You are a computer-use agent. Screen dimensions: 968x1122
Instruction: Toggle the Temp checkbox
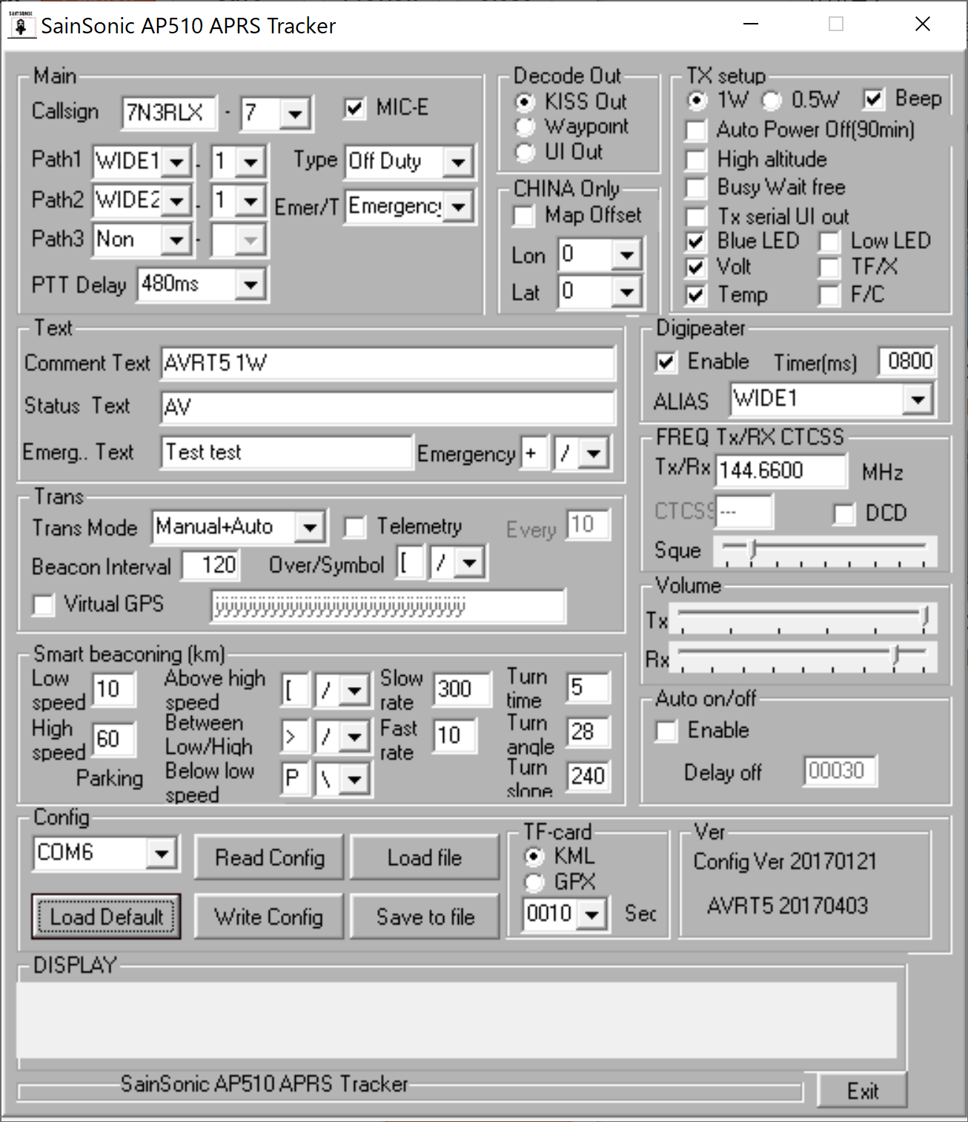point(696,295)
